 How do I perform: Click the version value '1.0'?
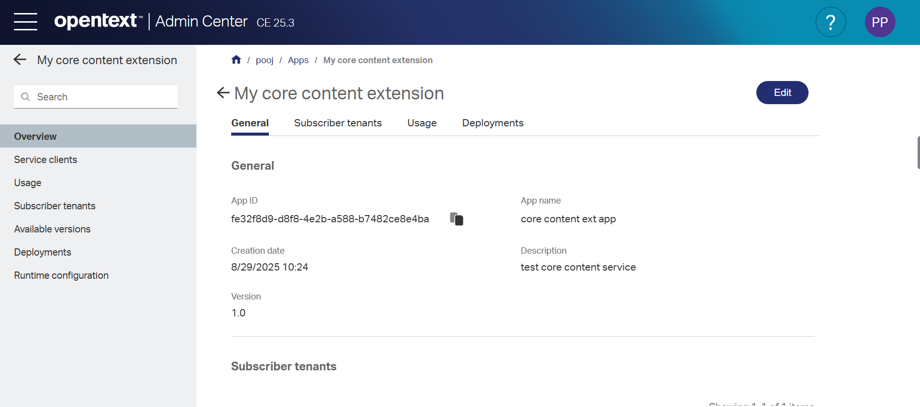[x=238, y=313]
